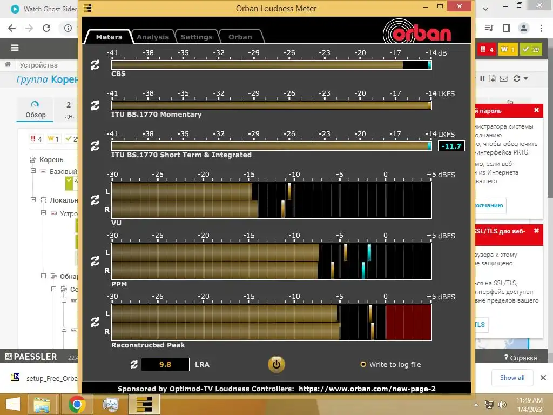The width and height of the screenshot is (553, 415).
Task: Open Chrome from the taskbar
Action: [77, 404]
